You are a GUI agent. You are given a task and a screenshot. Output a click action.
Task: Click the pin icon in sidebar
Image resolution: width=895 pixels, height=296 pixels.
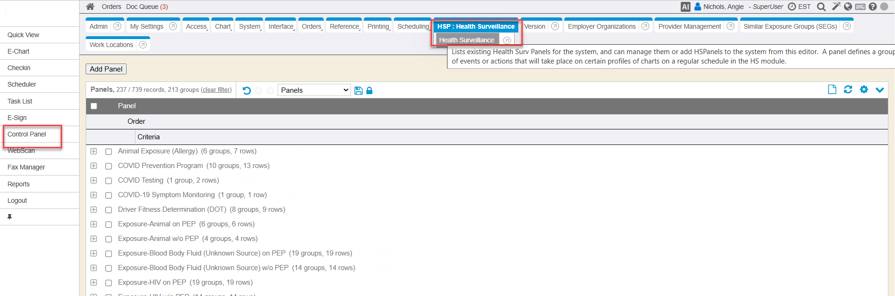[x=9, y=217]
